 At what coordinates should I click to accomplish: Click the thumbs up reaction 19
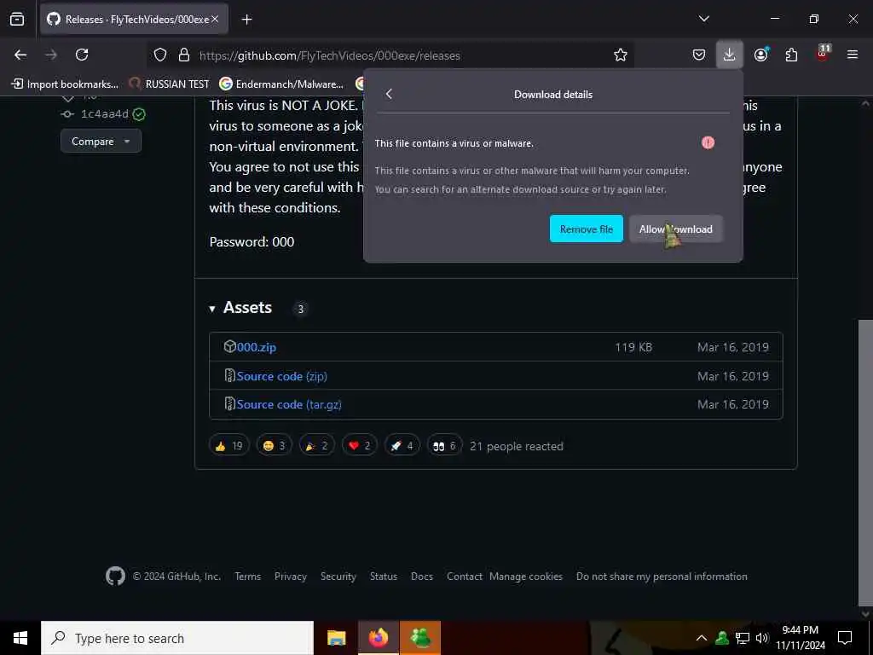[x=228, y=445]
